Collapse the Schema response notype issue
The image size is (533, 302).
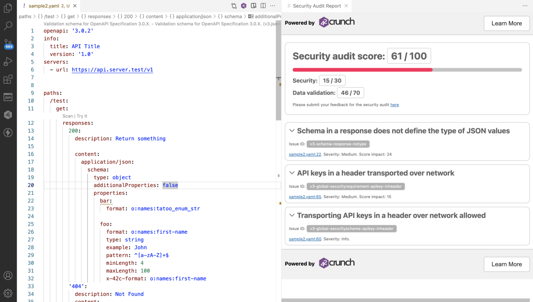pyautogui.click(x=291, y=131)
